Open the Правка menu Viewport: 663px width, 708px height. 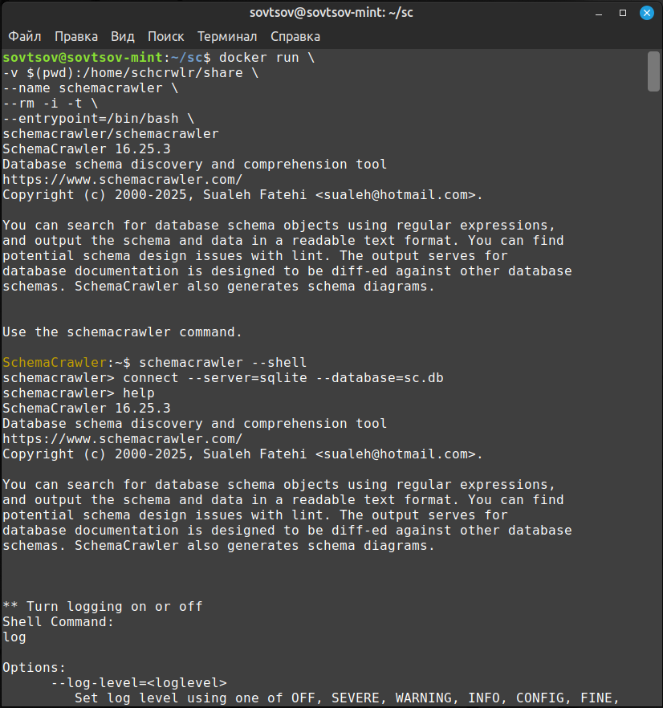pyautogui.click(x=76, y=37)
